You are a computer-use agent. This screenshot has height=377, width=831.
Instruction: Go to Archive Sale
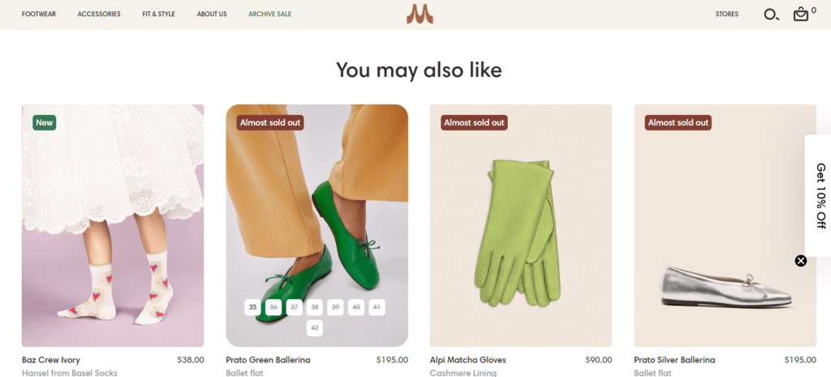270,15
